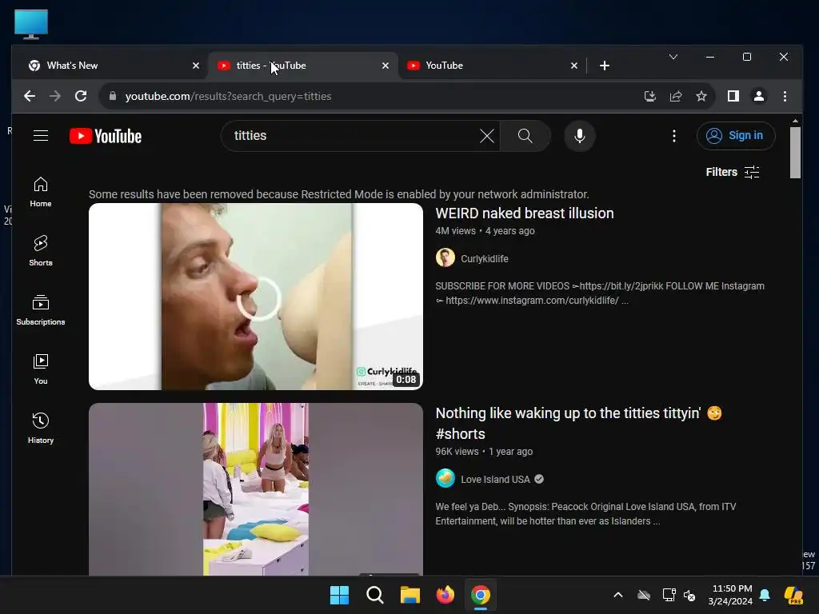
Task: Open the first video thumbnail
Action: click(256, 297)
